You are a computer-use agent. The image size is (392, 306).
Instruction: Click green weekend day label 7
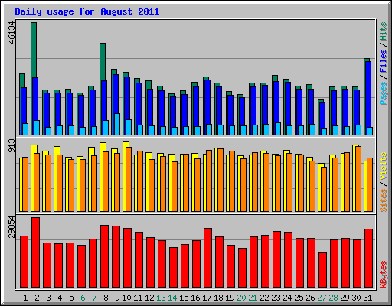pyautogui.click(x=94, y=298)
